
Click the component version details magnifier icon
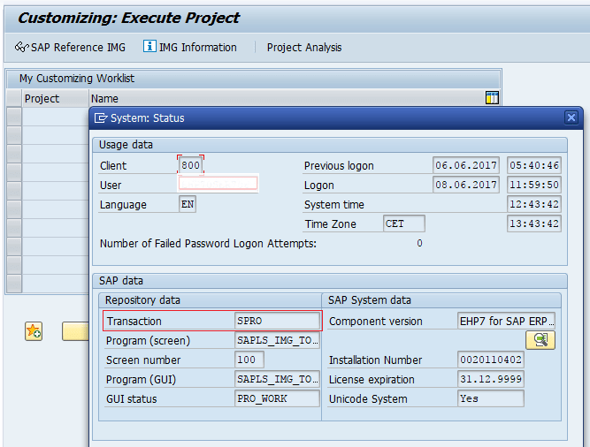click(540, 340)
